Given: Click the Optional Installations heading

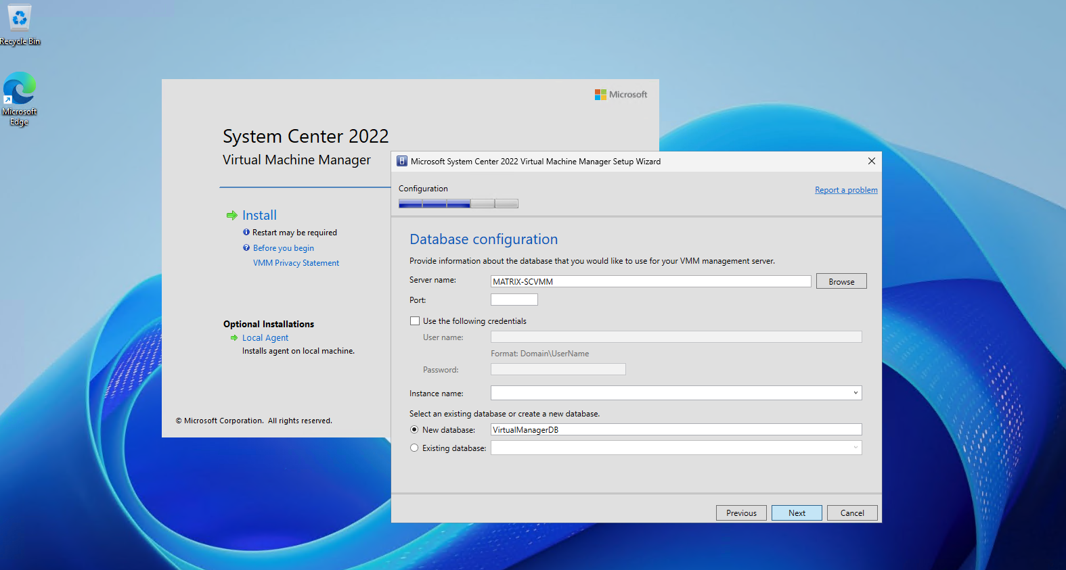Looking at the screenshot, I should 269,324.
